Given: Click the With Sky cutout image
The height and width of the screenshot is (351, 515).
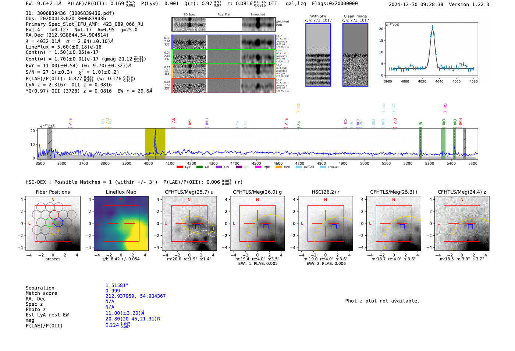Looking at the screenshot, I should coord(318,55).
